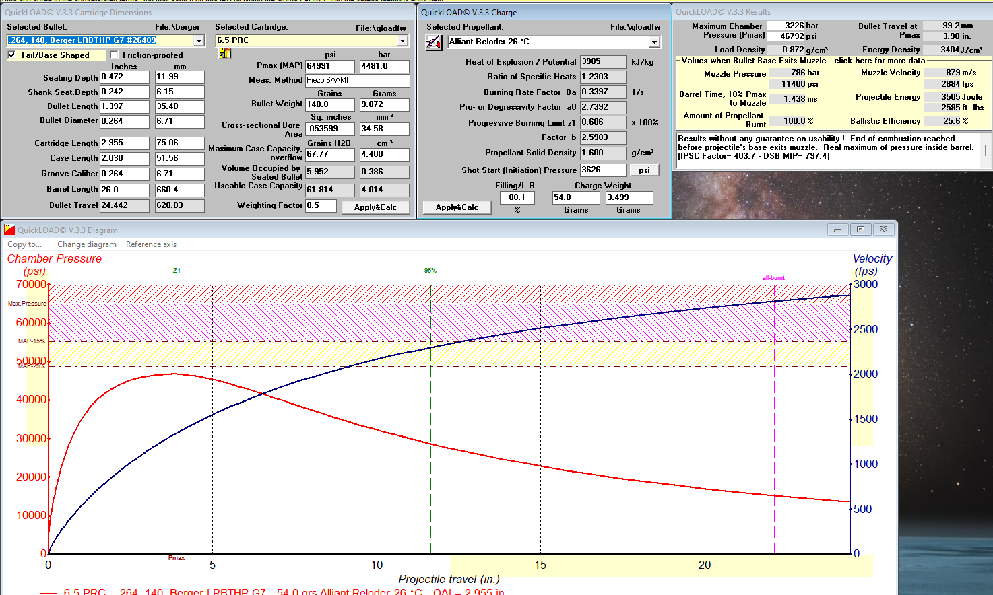Screen dimensions: 993x595
Task: Click the Charge Weight grains field
Action: (576, 197)
